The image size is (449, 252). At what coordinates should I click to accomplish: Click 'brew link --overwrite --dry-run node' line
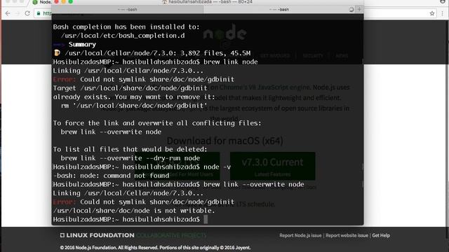(x=130, y=158)
